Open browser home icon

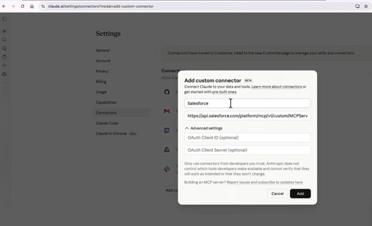[32, 7]
